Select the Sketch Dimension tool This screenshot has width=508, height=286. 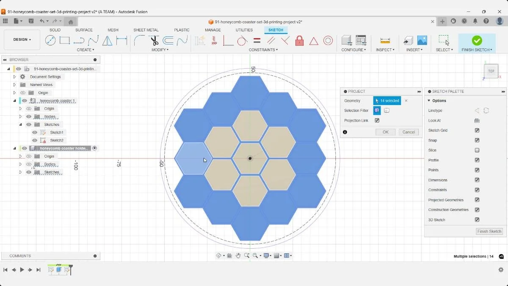point(122,40)
